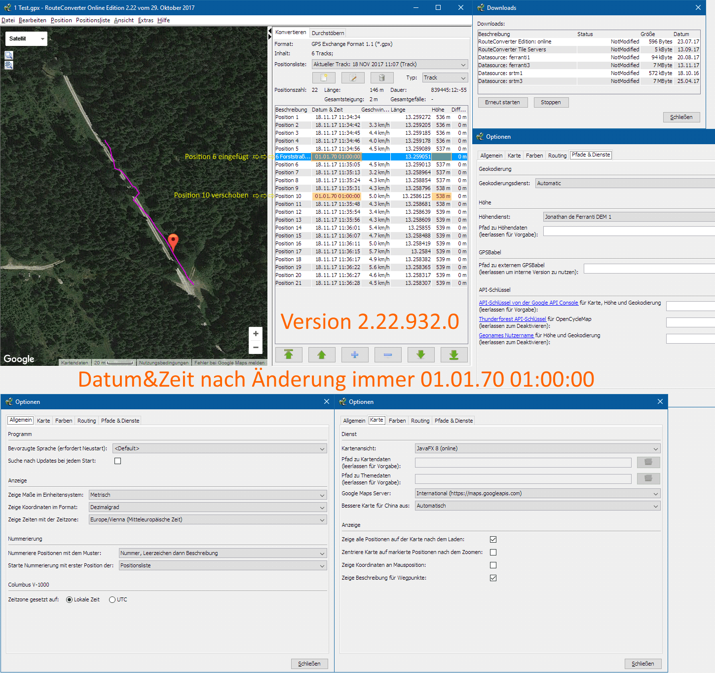Move selected position to top of list
The height and width of the screenshot is (673, 715).
click(289, 355)
